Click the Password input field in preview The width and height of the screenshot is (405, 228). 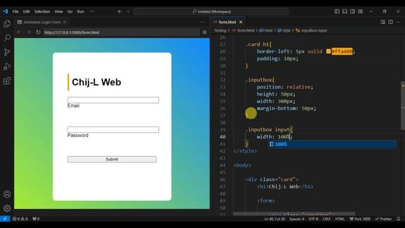tap(113, 129)
